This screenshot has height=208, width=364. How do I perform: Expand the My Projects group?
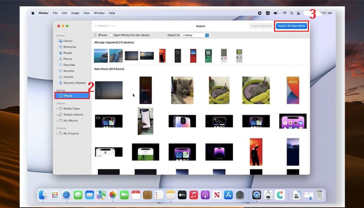click(57, 134)
